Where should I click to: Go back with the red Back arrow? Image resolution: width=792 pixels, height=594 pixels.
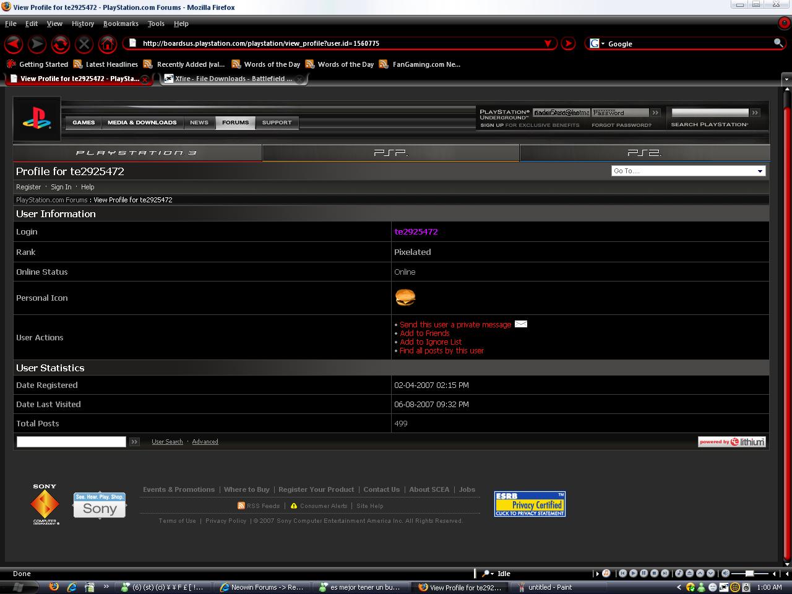pos(14,44)
